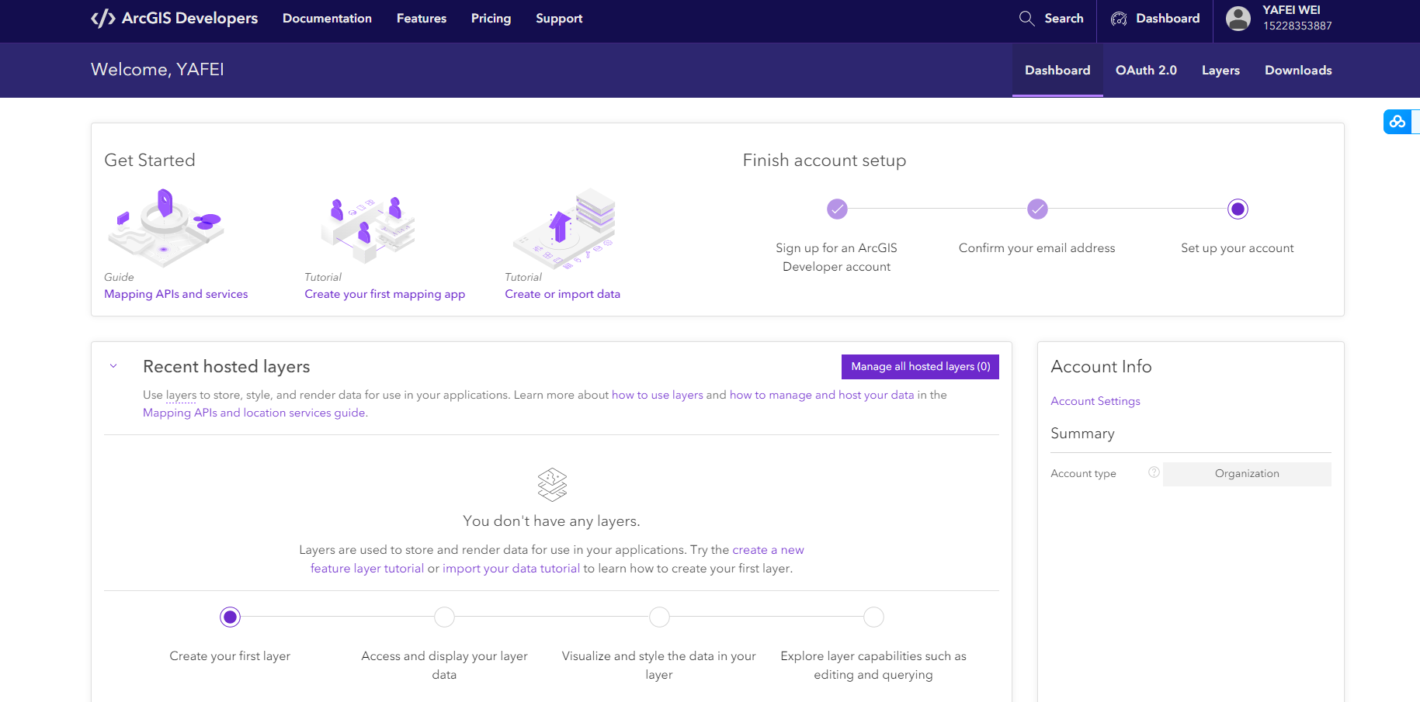Image resolution: width=1420 pixels, height=702 pixels.
Task: Click the Search magnifier icon
Action: pyautogui.click(x=1026, y=19)
